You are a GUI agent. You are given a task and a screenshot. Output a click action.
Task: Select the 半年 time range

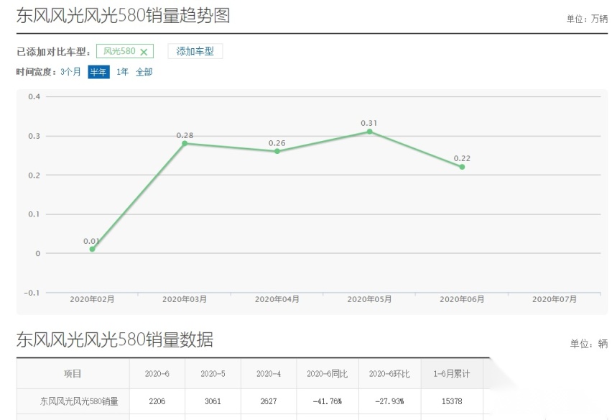click(98, 72)
